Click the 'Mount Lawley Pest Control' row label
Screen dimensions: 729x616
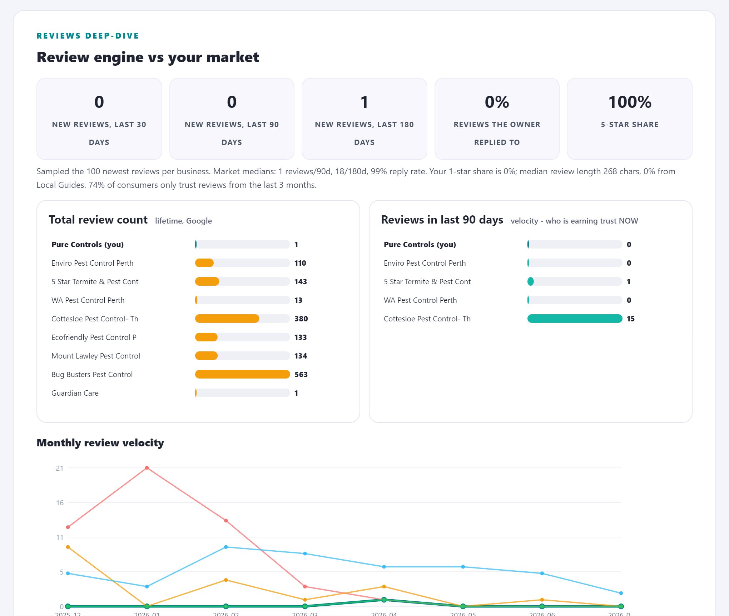click(x=96, y=356)
